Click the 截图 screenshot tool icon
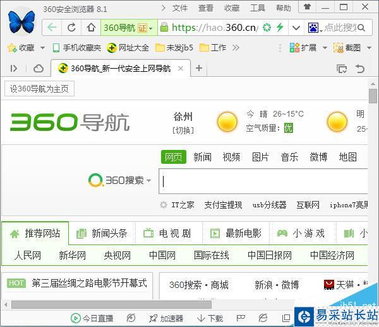Viewport: 379px width, 327px height. [339, 48]
